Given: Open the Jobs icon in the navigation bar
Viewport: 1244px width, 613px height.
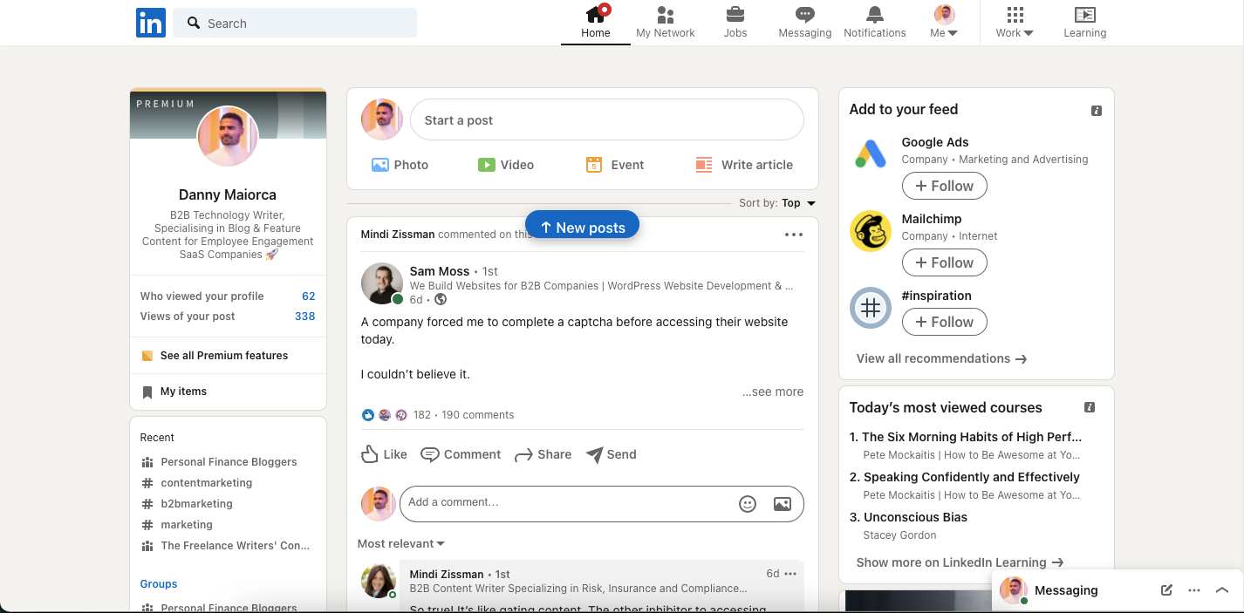Looking at the screenshot, I should coord(735,22).
